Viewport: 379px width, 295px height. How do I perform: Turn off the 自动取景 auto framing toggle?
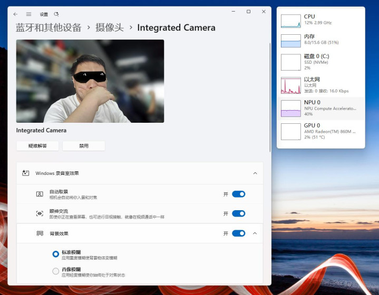pos(238,194)
